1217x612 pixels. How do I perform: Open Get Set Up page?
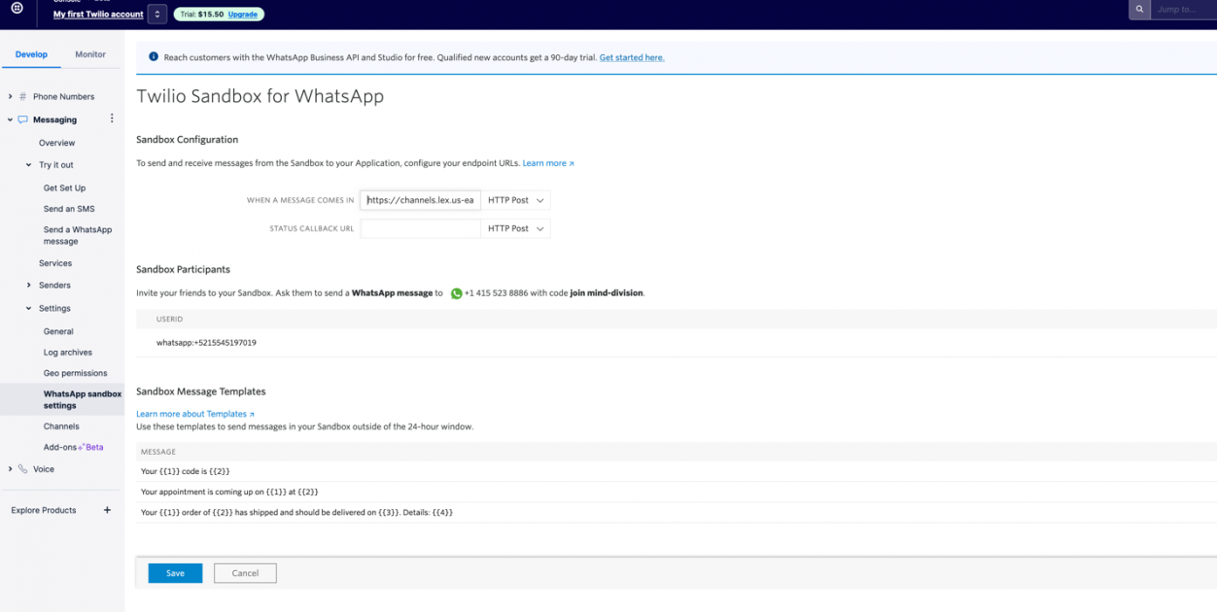(x=64, y=188)
